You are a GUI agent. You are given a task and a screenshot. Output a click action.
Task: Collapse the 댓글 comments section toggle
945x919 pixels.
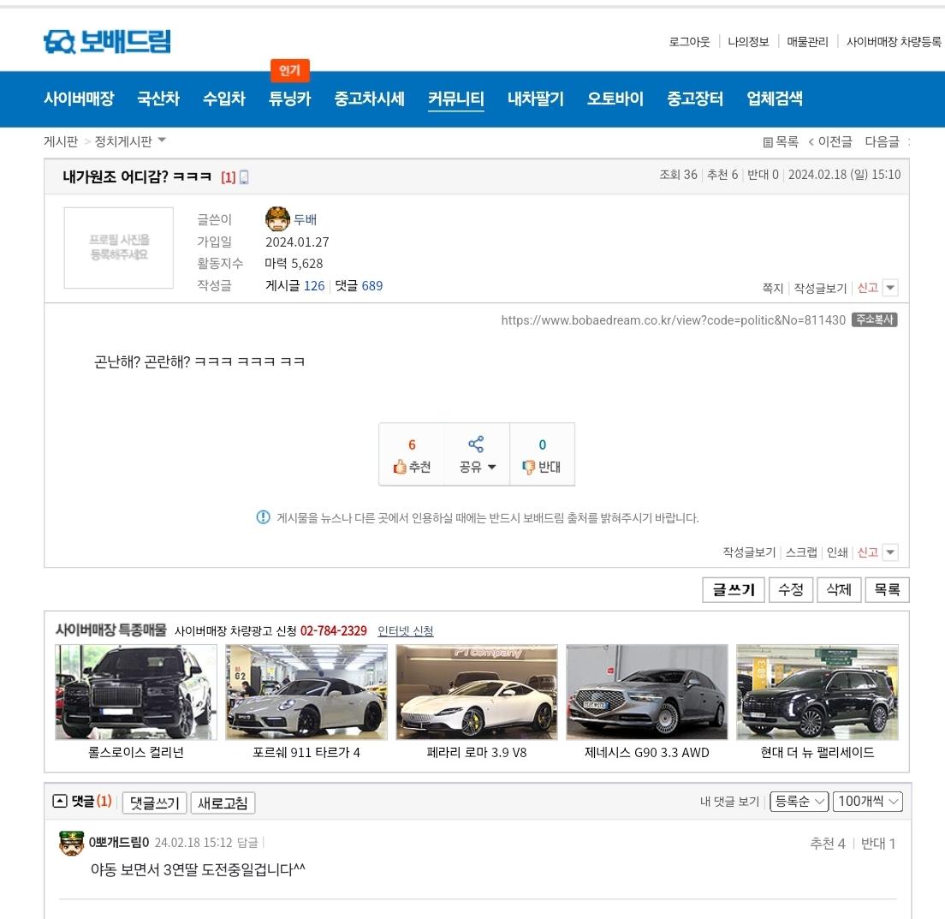point(59,802)
